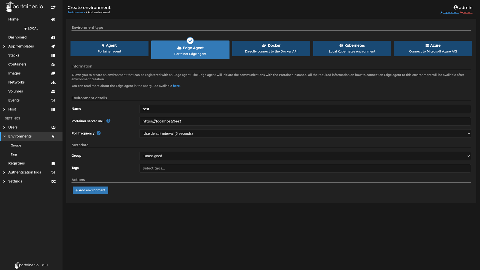Click the Images menu item
This screenshot has width=480, height=270.
31,73
